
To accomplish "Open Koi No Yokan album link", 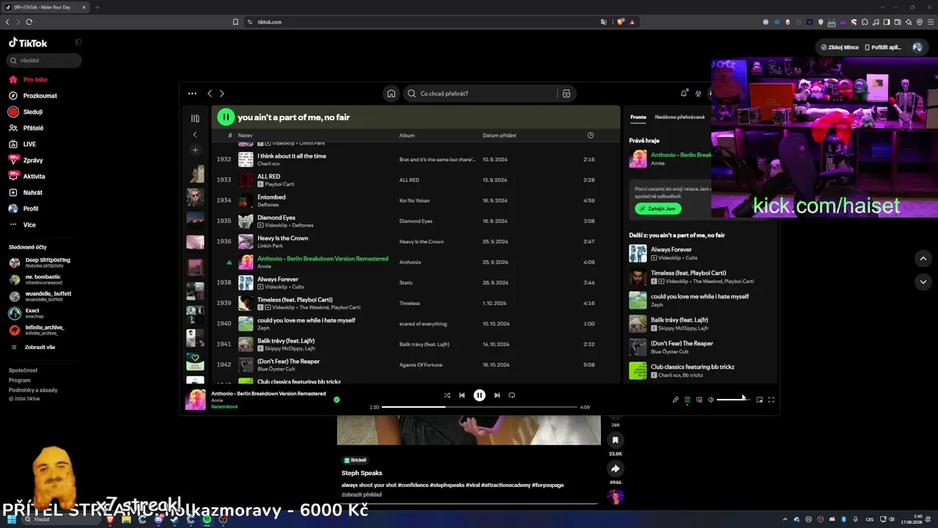I will [414, 200].
